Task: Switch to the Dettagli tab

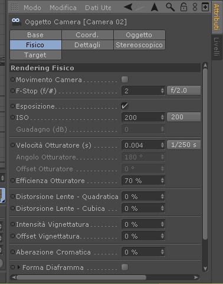Action: pyautogui.click(x=87, y=45)
